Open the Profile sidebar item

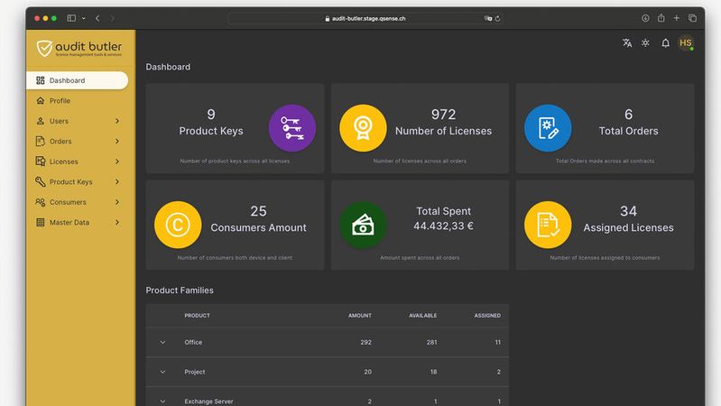(x=60, y=101)
